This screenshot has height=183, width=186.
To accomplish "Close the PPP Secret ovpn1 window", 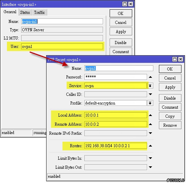I will pos(180,59).
